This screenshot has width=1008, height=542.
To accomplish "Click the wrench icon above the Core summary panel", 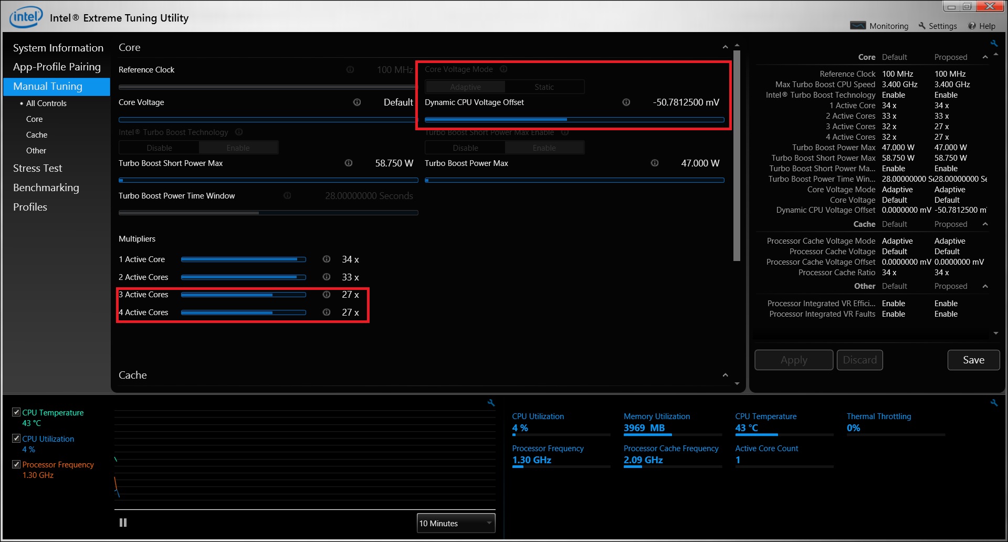I will pos(994,43).
